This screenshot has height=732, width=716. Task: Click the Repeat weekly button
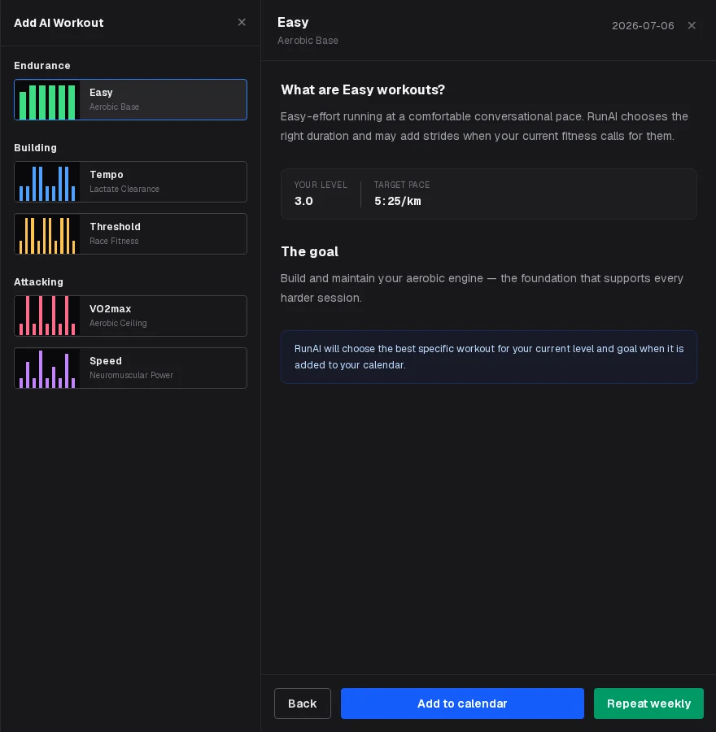648,704
